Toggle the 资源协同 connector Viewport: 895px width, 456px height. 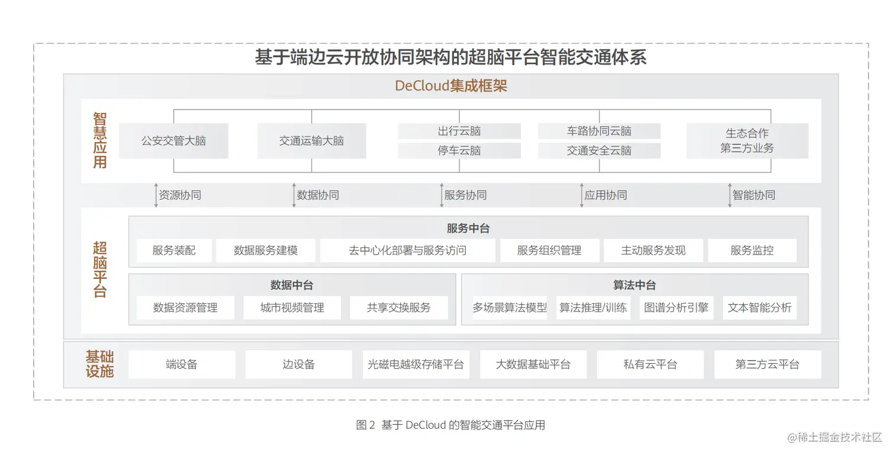click(x=179, y=194)
